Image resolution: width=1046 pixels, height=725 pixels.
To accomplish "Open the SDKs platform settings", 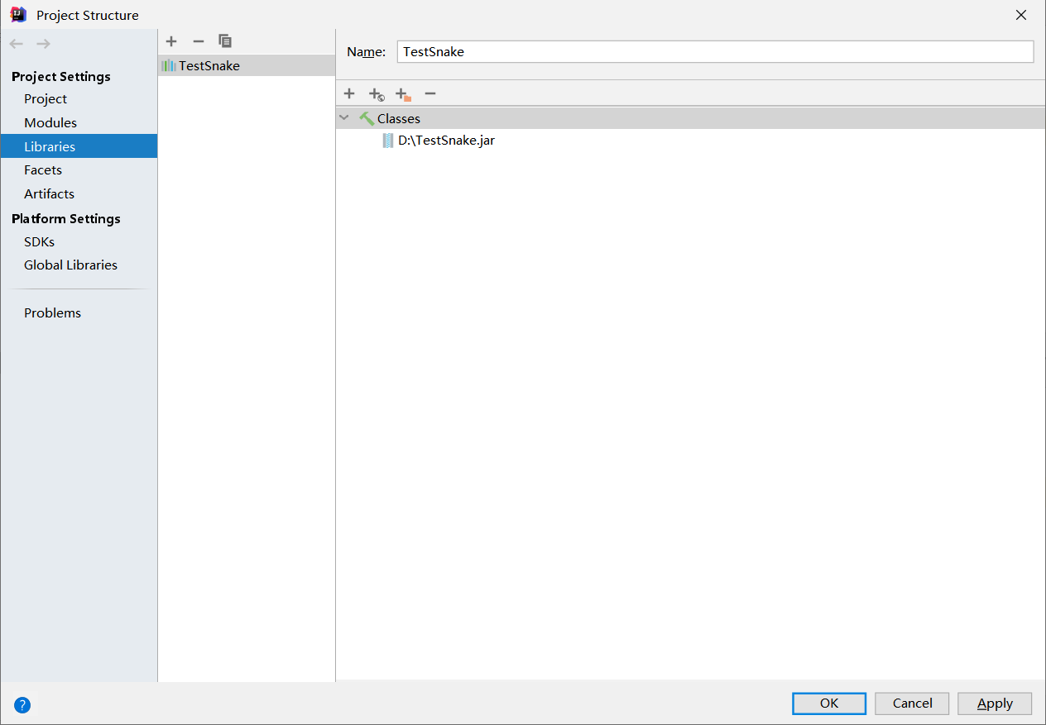I will (39, 241).
